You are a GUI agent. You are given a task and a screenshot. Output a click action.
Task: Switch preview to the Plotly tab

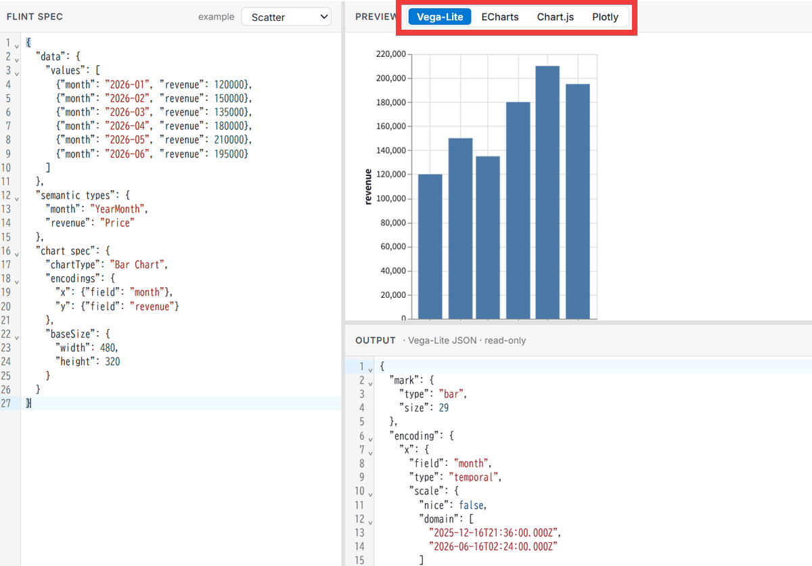coord(605,17)
